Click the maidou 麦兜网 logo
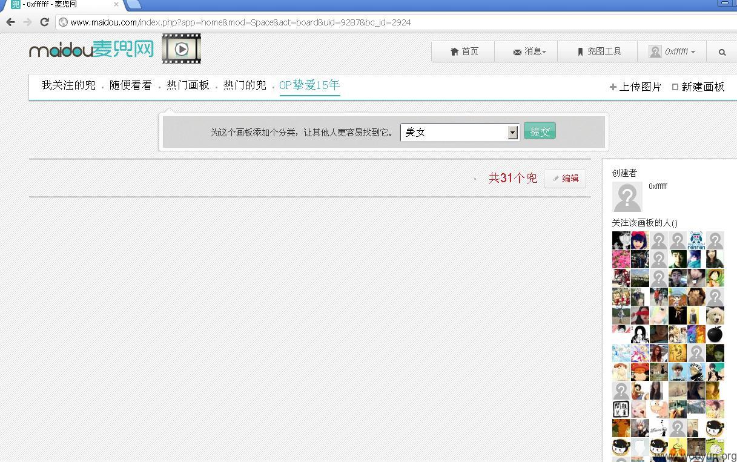737x462 pixels. 91,49
